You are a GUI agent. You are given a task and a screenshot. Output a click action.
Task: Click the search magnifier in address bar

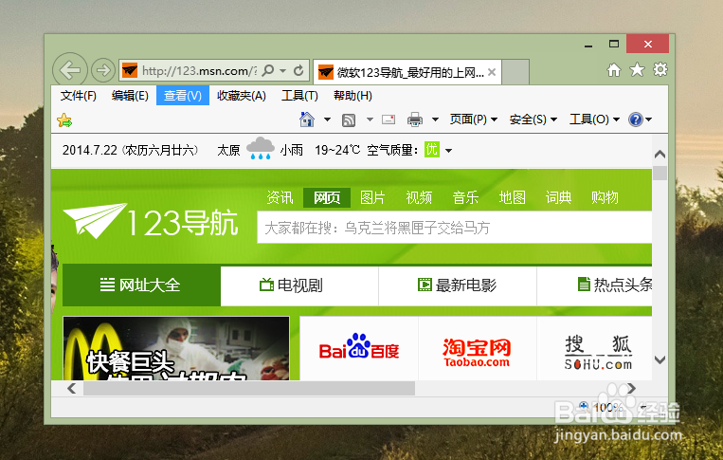[x=268, y=70]
